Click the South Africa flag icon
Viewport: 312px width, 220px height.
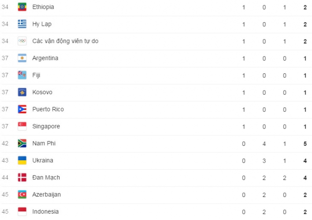pos(22,143)
